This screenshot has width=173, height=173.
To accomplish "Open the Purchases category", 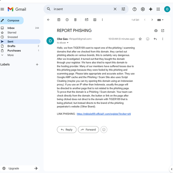I will click(x=20, y=51).
